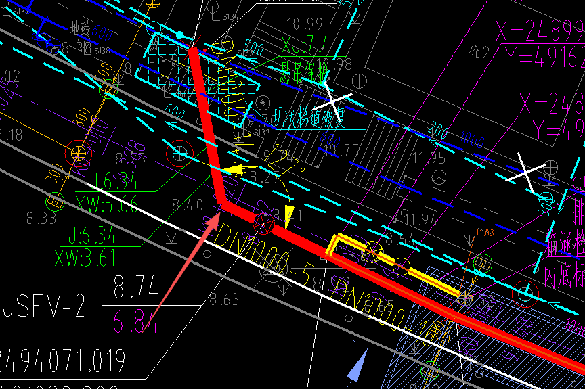The width and height of the screenshot is (585, 389).
Task: Click the green circle symbol below 11.03
Action: 482,264
